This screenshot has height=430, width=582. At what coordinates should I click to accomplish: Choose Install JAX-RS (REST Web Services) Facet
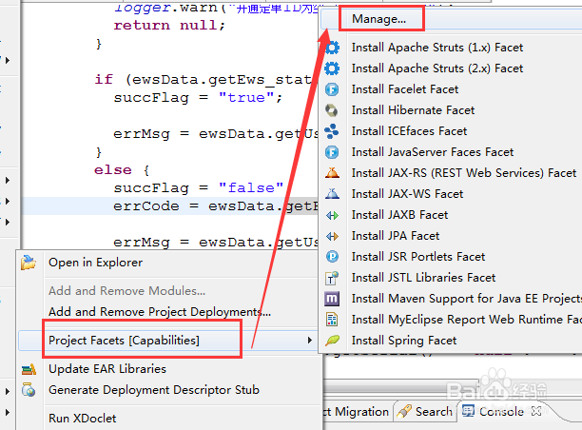coord(464,173)
